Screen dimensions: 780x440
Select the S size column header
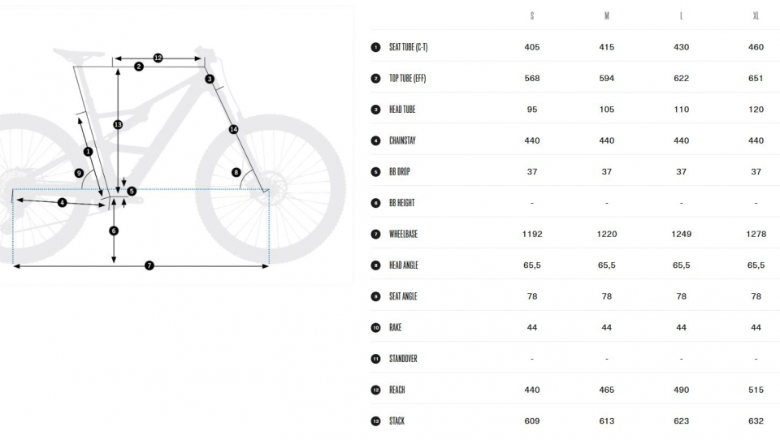532,16
